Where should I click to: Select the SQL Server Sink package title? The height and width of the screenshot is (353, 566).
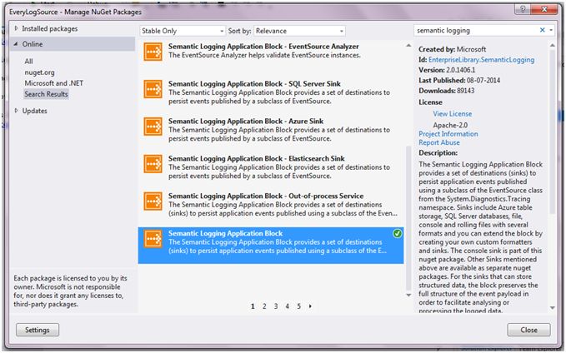[x=254, y=83]
